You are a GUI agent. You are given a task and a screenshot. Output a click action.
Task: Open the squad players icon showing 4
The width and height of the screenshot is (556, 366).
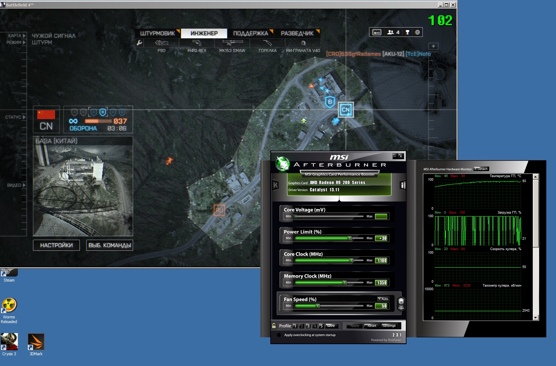(x=393, y=32)
